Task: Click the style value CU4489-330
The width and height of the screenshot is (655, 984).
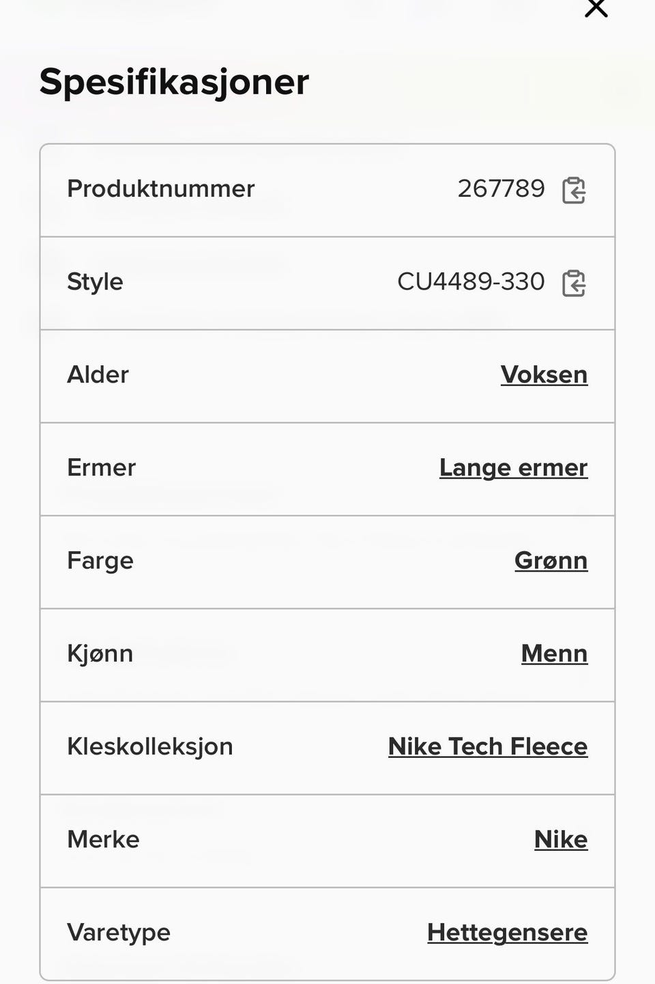Action: pos(471,281)
